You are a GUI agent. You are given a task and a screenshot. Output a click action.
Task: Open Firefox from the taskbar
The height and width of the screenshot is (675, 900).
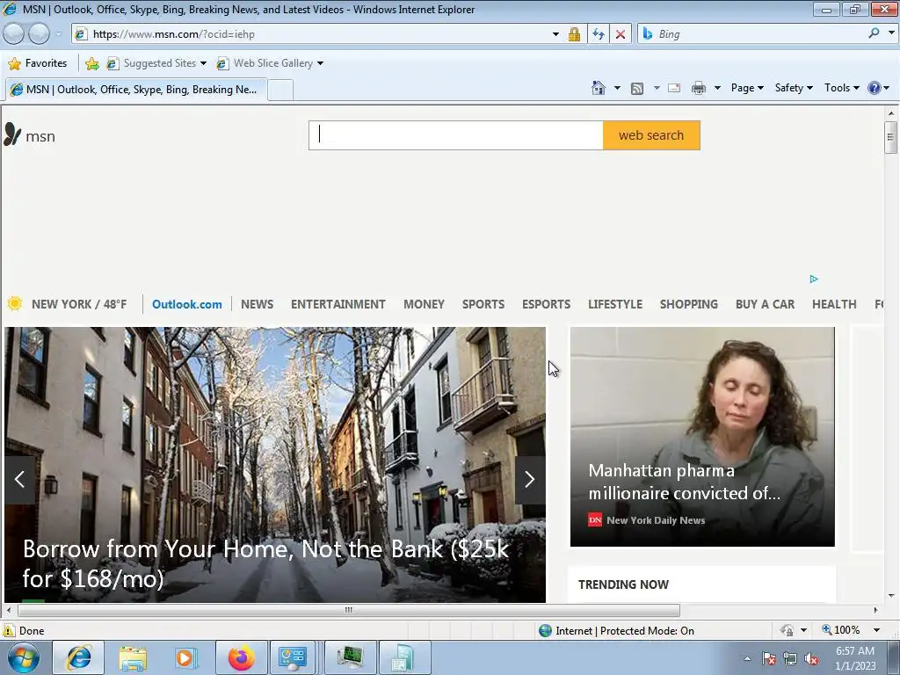click(x=241, y=657)
